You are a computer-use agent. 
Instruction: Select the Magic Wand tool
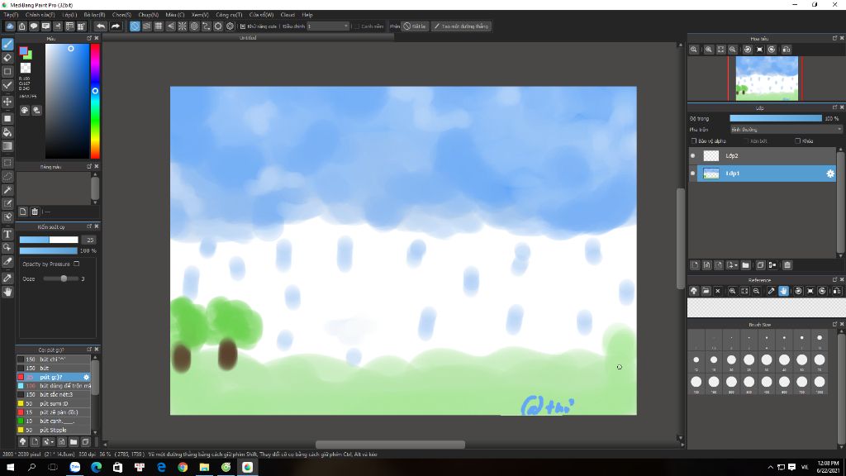[7, 190]
